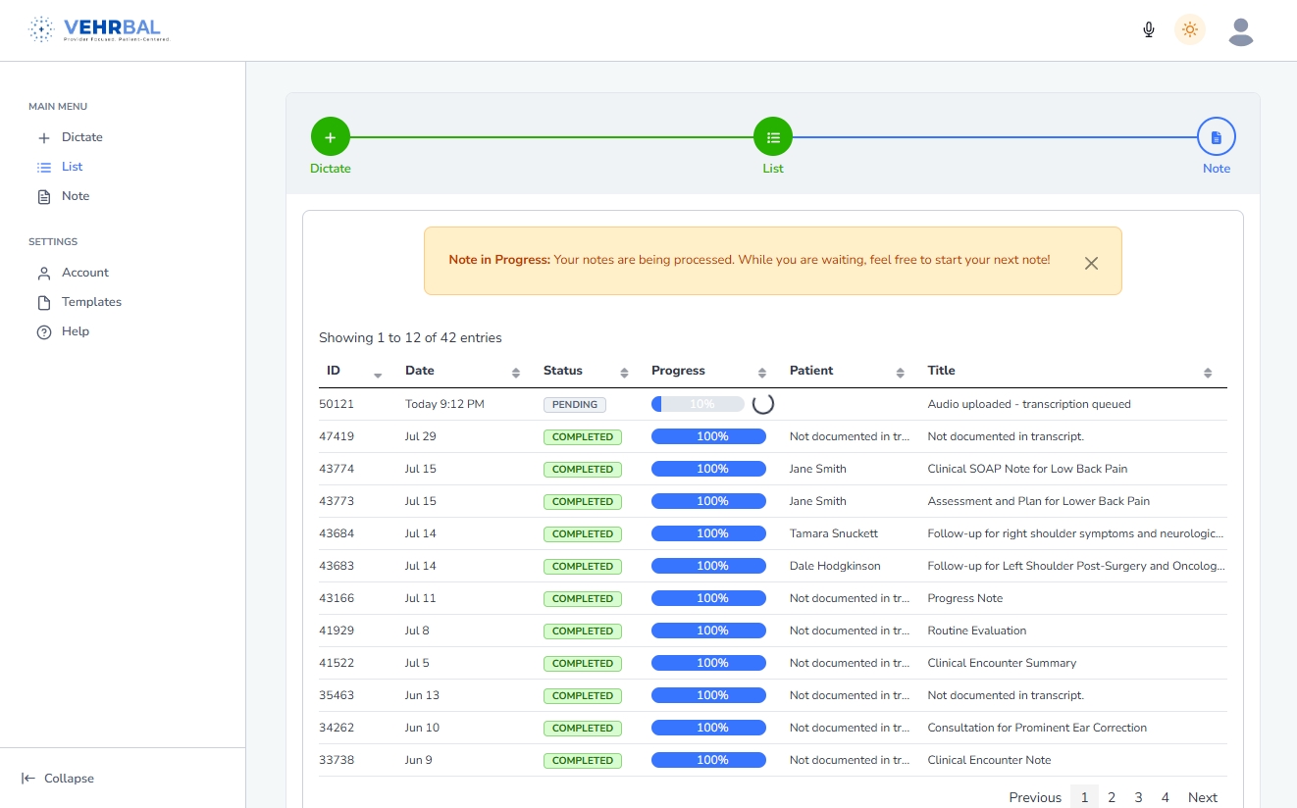
Task: Open the user profile avatar
Action: pyautogui.click(x=1241, y=31)
